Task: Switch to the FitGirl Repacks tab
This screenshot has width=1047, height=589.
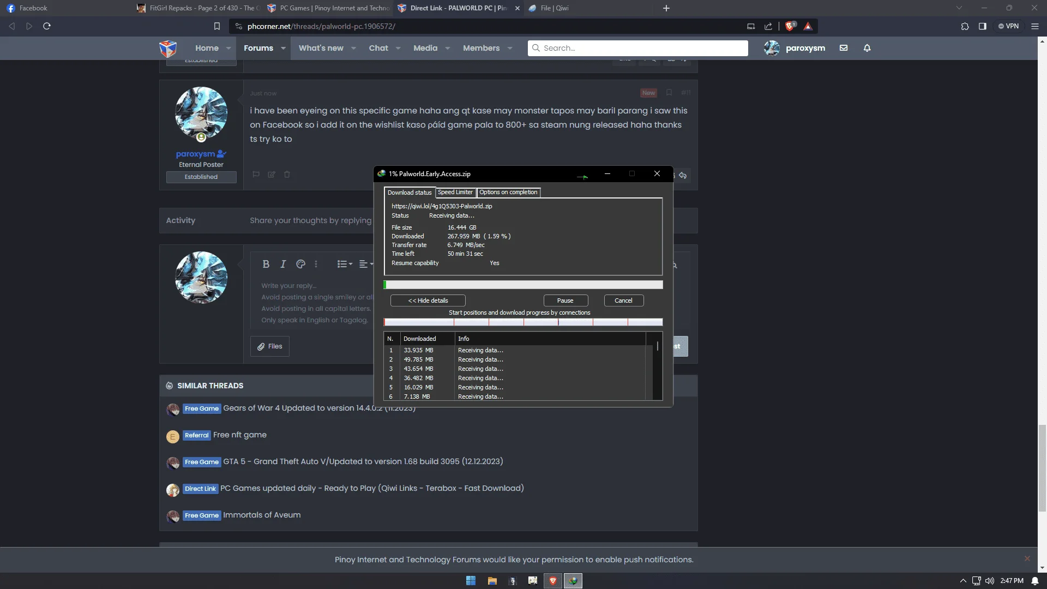Action: 199,8
